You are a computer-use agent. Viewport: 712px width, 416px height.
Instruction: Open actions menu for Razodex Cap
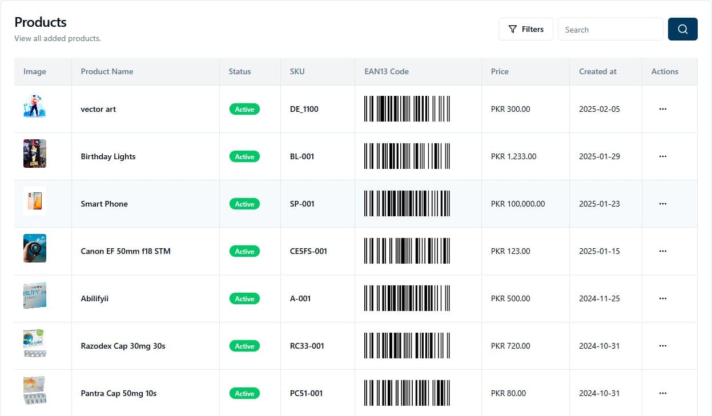click(662, 346)
